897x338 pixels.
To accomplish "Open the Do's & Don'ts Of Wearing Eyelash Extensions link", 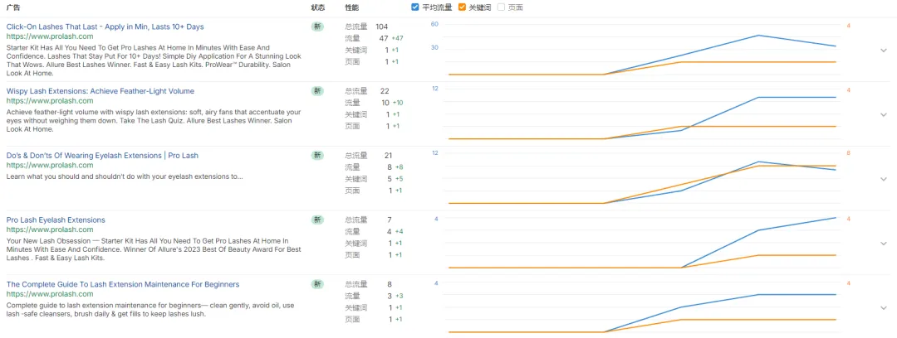I will click(102, 156).
